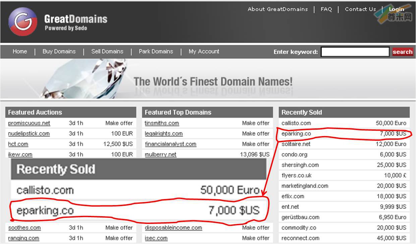The width and height of the screenshot is (416, 244).
Task: Open hct.com auction link
Action: click(18, 144)
